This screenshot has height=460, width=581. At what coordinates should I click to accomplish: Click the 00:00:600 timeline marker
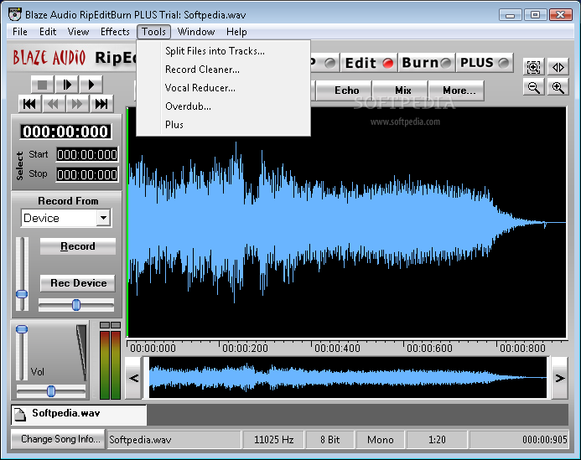(429, 349)
